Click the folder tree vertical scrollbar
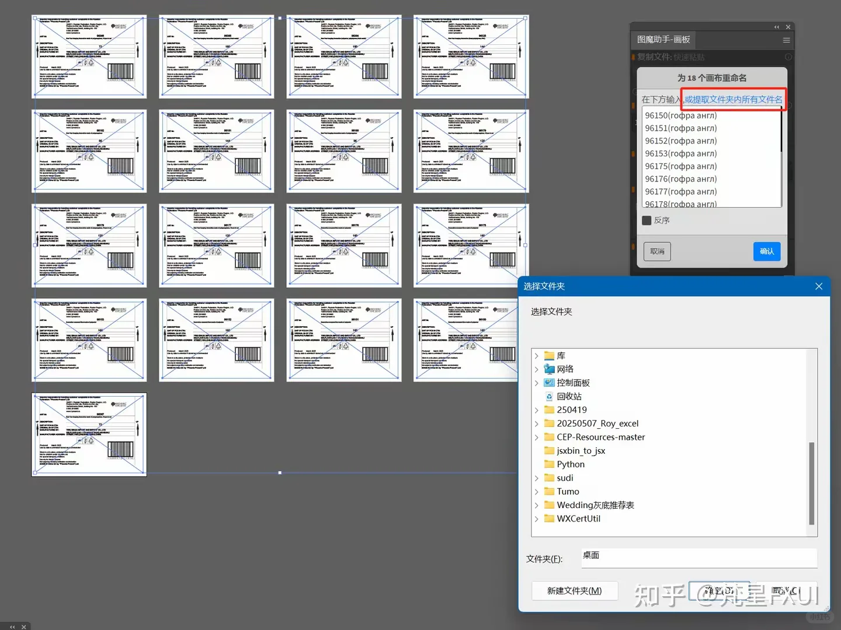This screenshot has width=841, height=630. click(x=811, y=484)
